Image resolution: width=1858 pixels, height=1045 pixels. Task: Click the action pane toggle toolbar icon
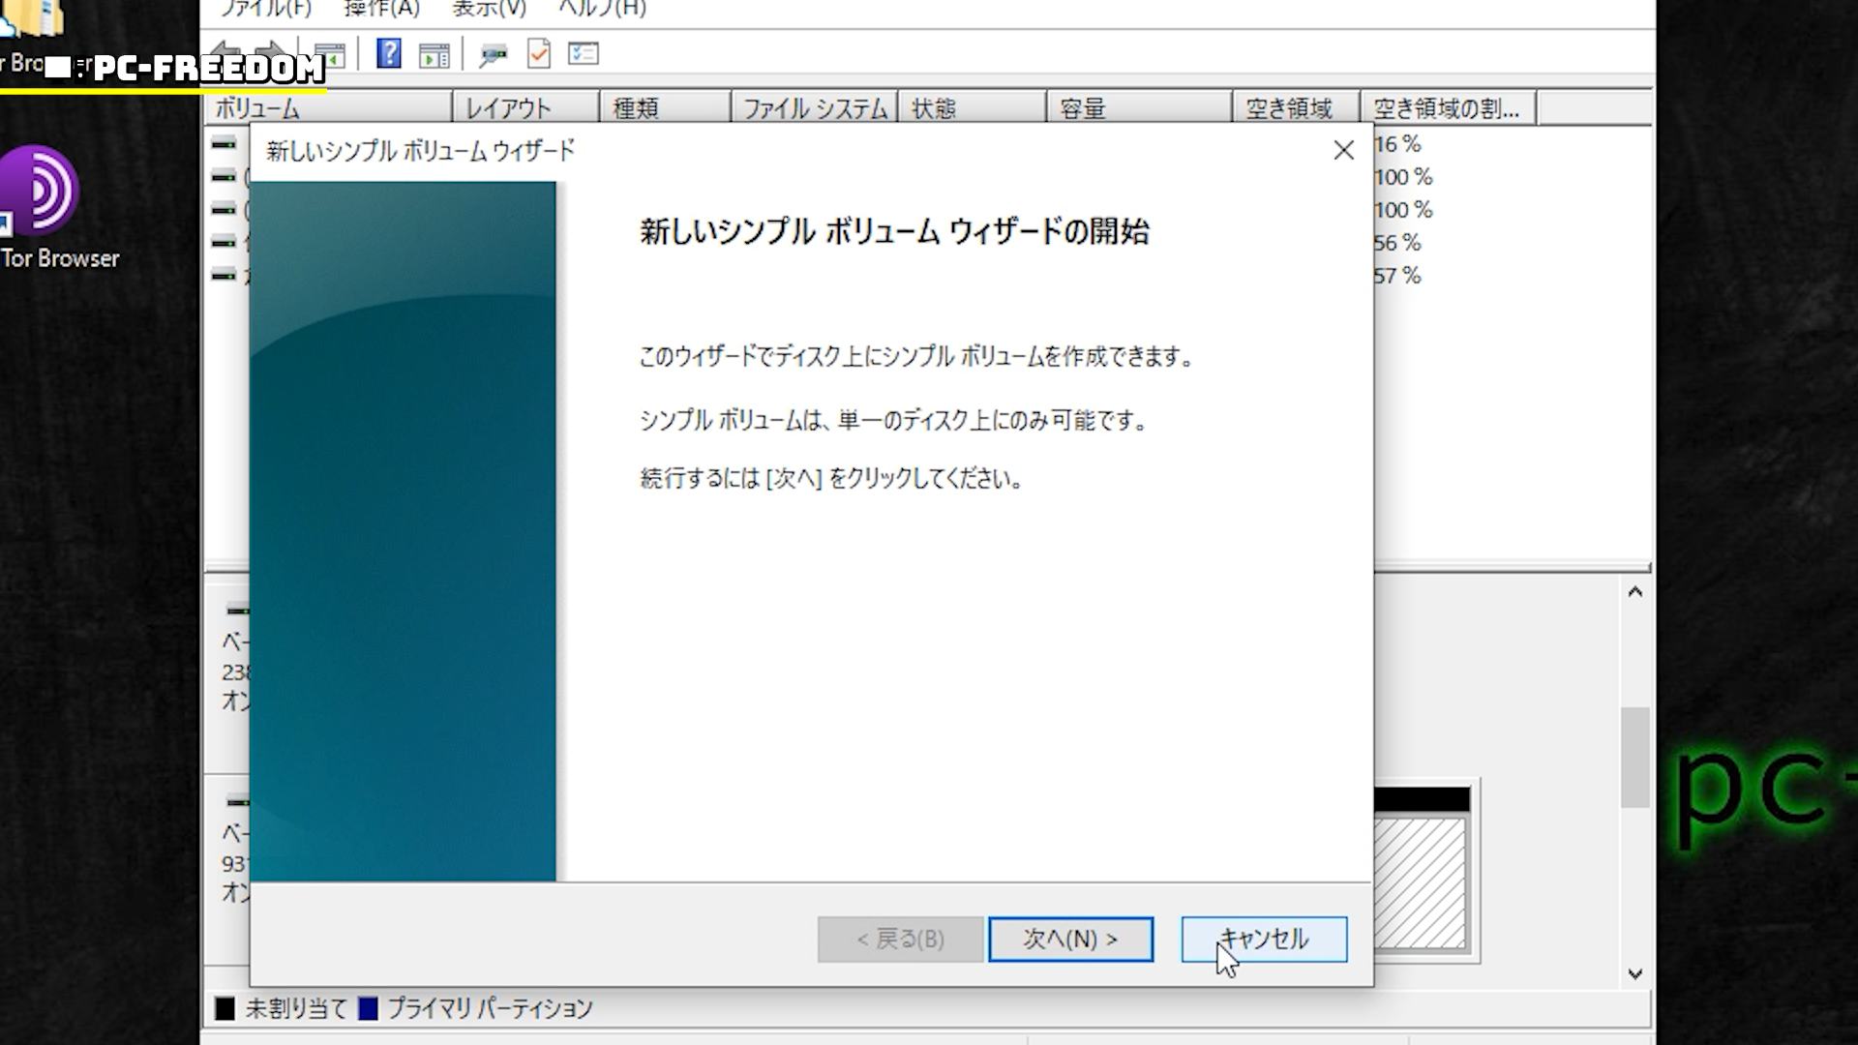click(434, 55)
